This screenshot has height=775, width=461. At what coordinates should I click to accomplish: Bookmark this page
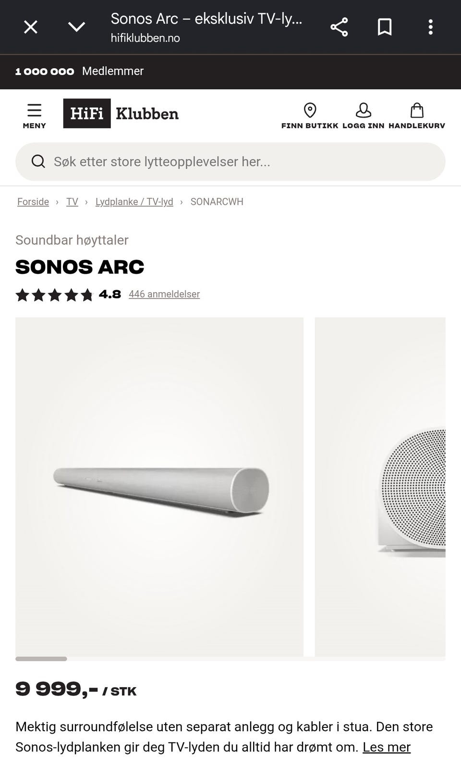[385, 27]
